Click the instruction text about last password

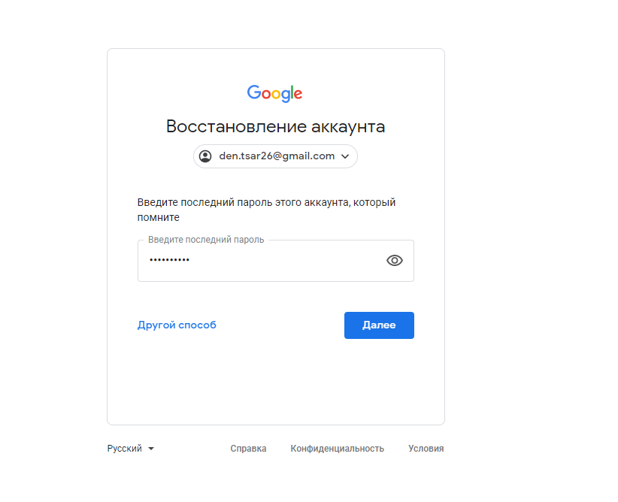266,210
